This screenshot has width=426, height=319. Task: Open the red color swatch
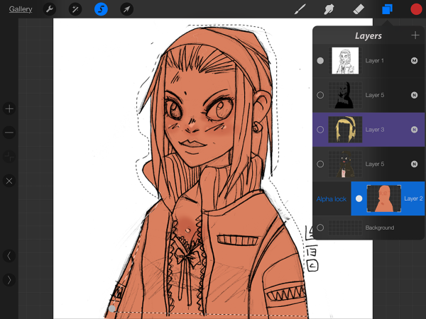pyautogui.click(x=415, y=9)
